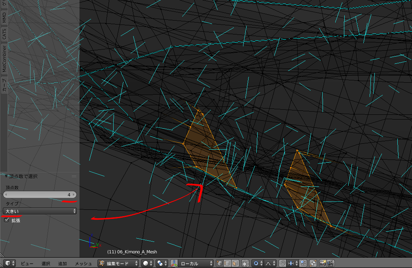This screenshot has height=268, width=412.
Task: Switch to edge select mode
Action: pos(228,263)
